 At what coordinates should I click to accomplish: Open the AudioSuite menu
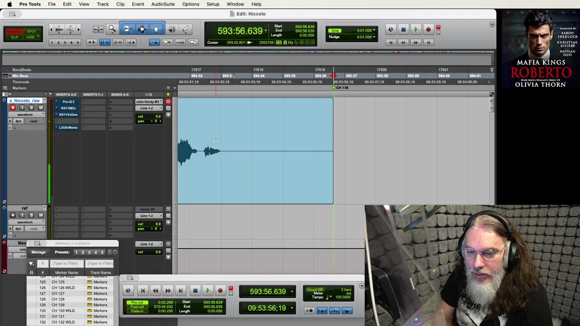click(x=163, y=4)
